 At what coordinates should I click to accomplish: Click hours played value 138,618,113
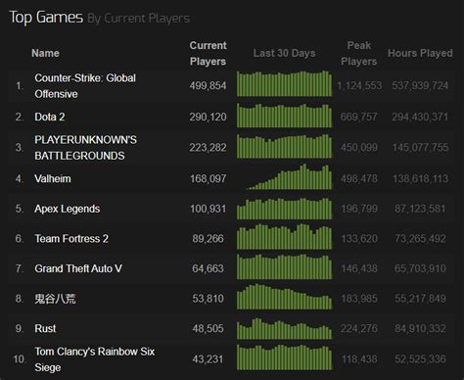pos(420,178)
